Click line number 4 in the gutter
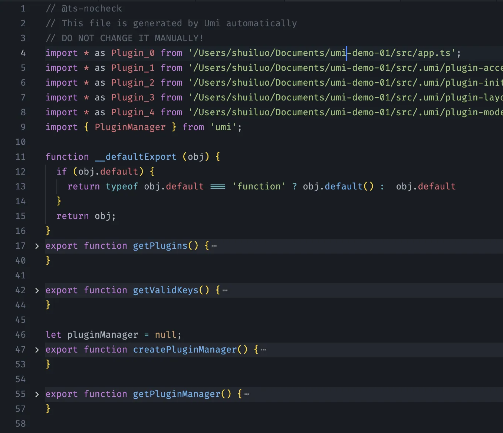The image size is (503, 433). (x=23, y=53)
